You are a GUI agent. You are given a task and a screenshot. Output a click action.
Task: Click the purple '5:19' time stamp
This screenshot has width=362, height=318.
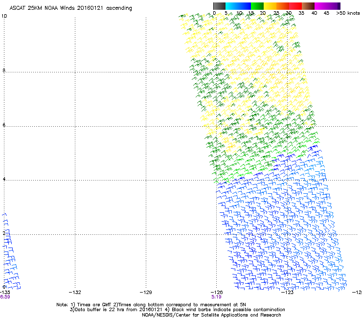coord(217,297)
